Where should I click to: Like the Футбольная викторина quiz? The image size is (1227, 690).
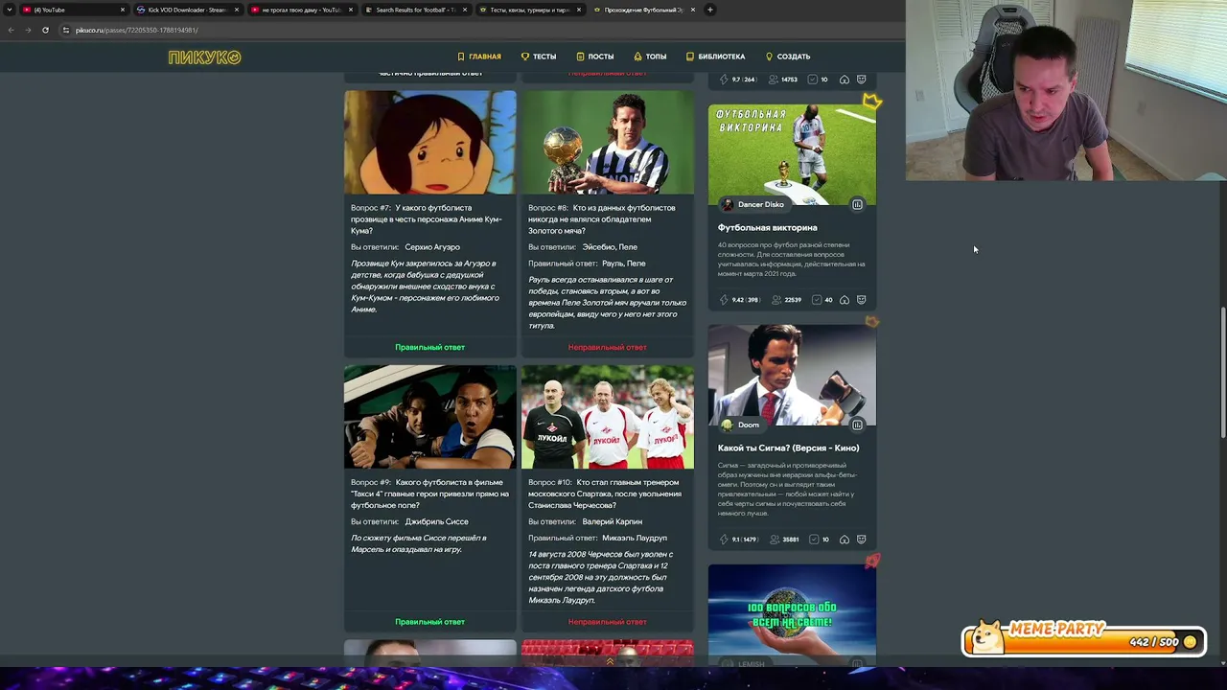[845, 300]
